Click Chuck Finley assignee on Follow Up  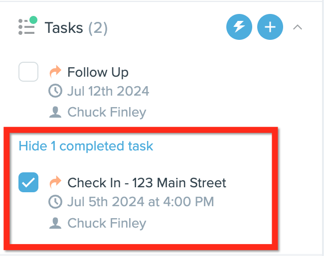[x=107, y=113]
